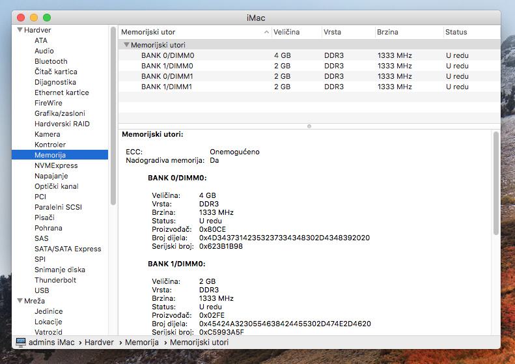Select Grafika/zasloni entry
This screenshot has width=515, height=364.
pyautogui.click(x=60, y=113)
